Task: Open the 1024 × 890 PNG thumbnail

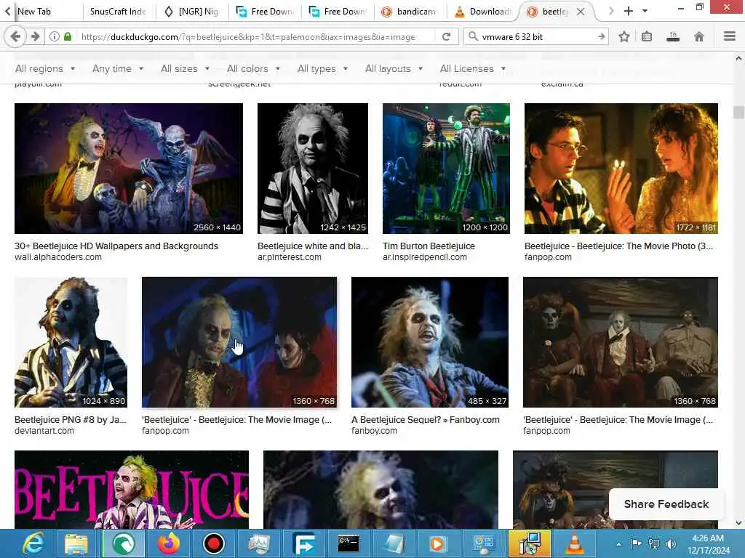Action: 71,342
